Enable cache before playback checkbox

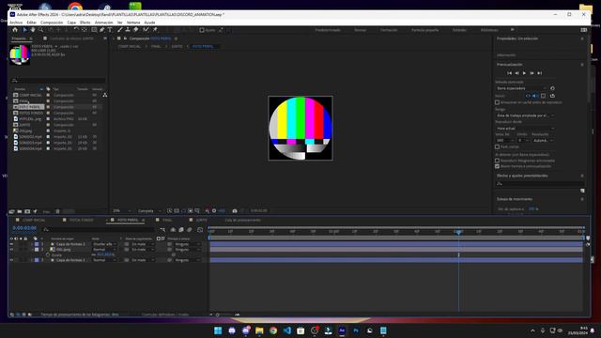pyautogui.click(x=497, y=102)
